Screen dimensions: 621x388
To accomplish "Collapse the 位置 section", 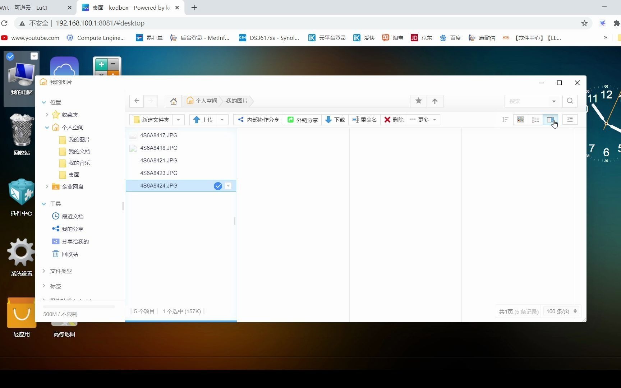I will click(x=44, y=102).
